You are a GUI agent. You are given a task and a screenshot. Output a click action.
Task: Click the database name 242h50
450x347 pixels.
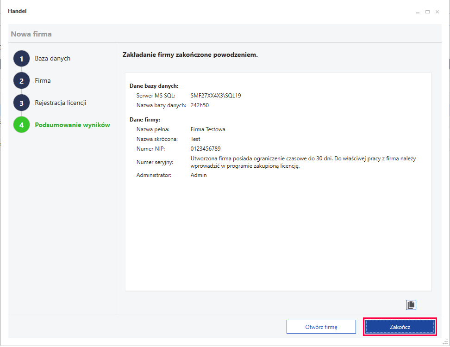click(x=200, y=105)
